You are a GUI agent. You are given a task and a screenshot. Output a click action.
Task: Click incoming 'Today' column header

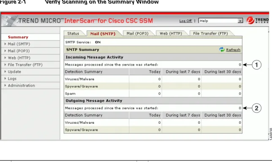(155, 72)
